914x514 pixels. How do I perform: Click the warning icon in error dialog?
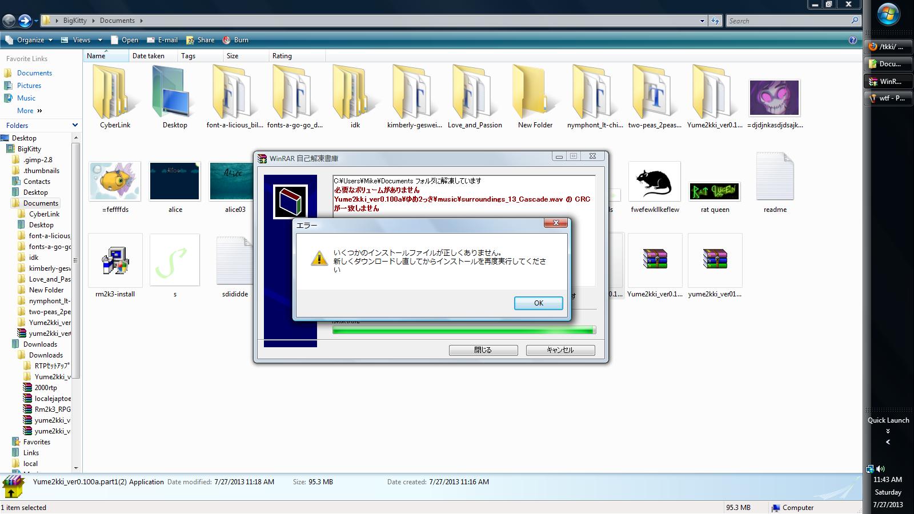pyautogui.click(x=319, y=258)
